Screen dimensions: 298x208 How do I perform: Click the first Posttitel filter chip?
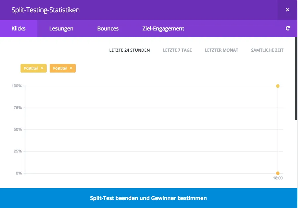31,68
